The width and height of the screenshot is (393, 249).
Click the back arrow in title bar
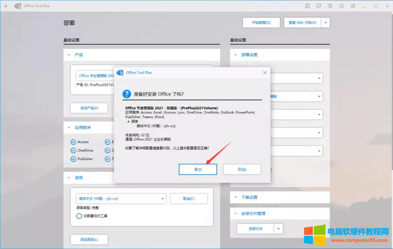click(x=6, y=6)
